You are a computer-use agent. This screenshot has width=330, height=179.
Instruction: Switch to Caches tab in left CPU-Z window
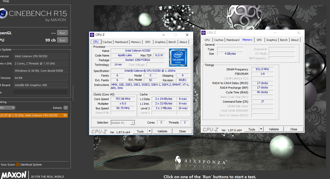coord(107,42)
